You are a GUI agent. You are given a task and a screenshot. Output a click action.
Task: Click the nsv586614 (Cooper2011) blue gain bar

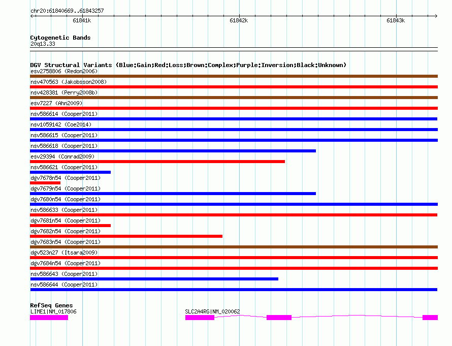(234, 119)
